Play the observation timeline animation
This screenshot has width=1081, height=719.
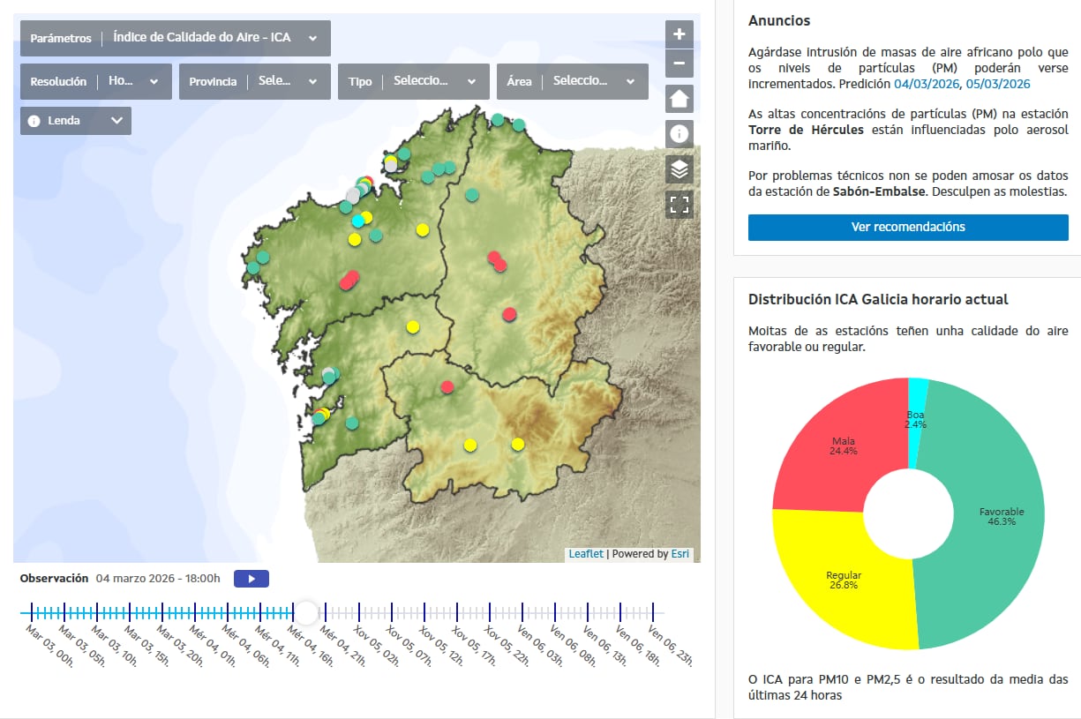click(251, 579)
